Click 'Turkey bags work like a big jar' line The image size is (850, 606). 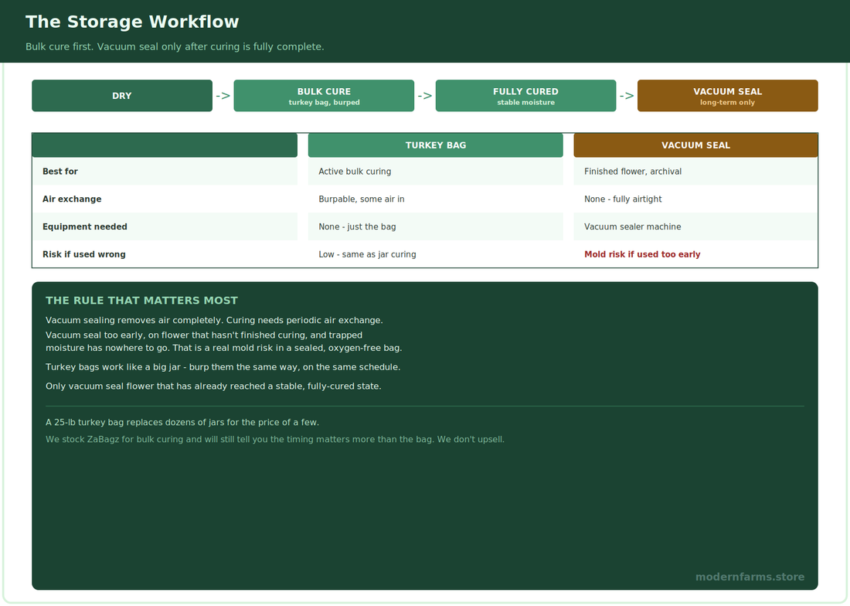coord(223,367)
